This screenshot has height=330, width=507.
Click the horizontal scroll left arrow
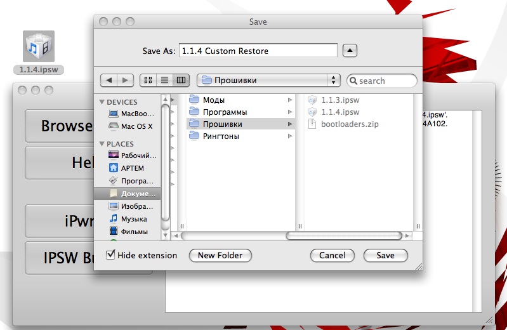click(176, 236)
